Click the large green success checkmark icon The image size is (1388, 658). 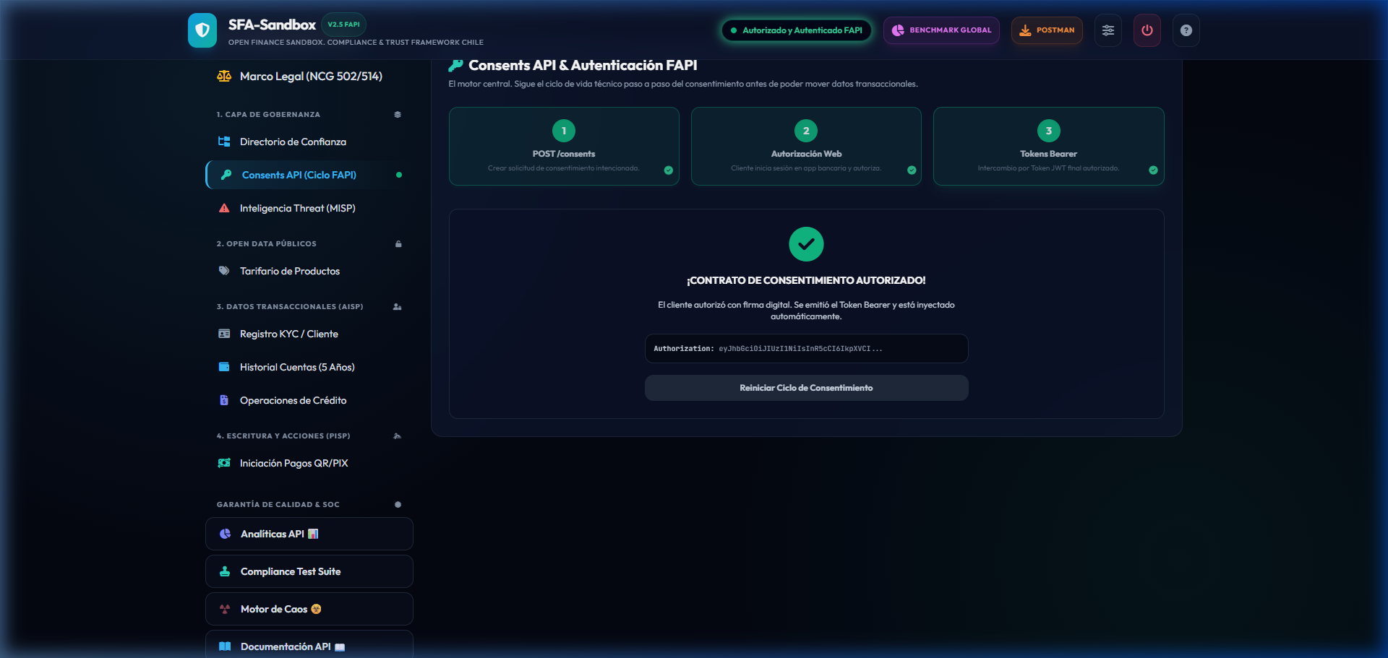coord(806,244)
